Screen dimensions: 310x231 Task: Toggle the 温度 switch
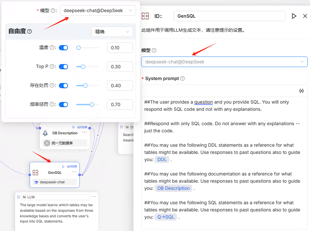pos(63,48)
